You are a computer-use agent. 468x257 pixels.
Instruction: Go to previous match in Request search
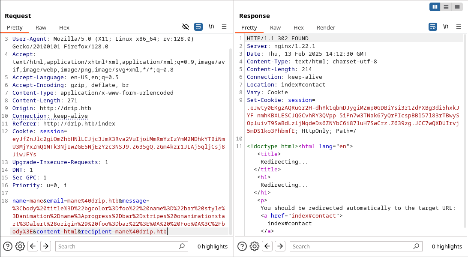click(33, 246)
